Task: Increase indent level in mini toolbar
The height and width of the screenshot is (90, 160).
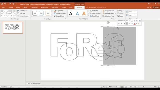Action: (140, 21)
